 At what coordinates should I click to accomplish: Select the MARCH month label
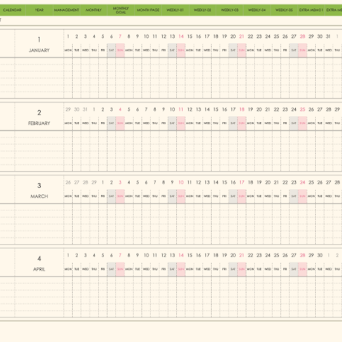pos(39,196)
